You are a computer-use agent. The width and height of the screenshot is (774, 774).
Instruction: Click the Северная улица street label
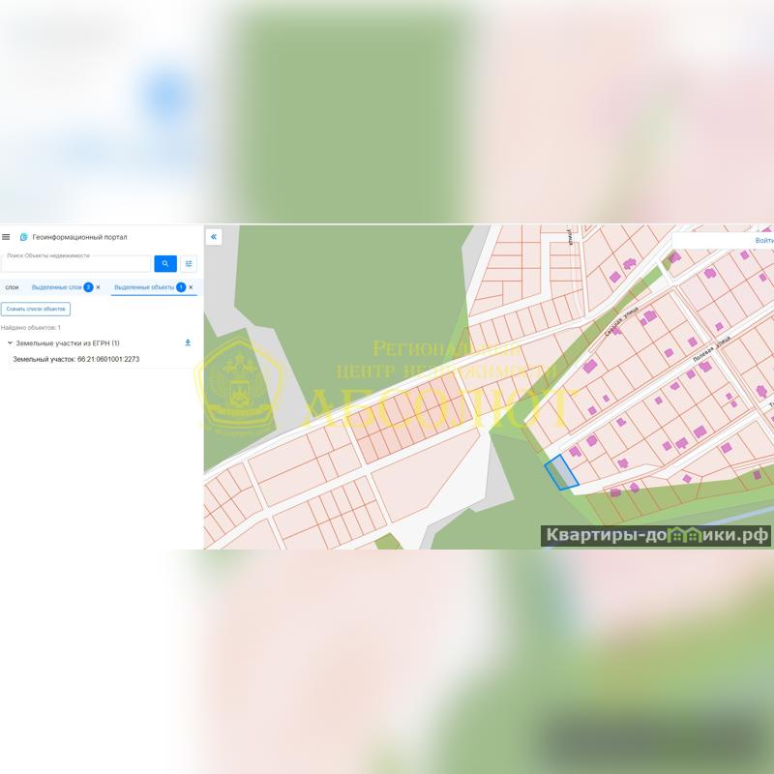point(622,321)
